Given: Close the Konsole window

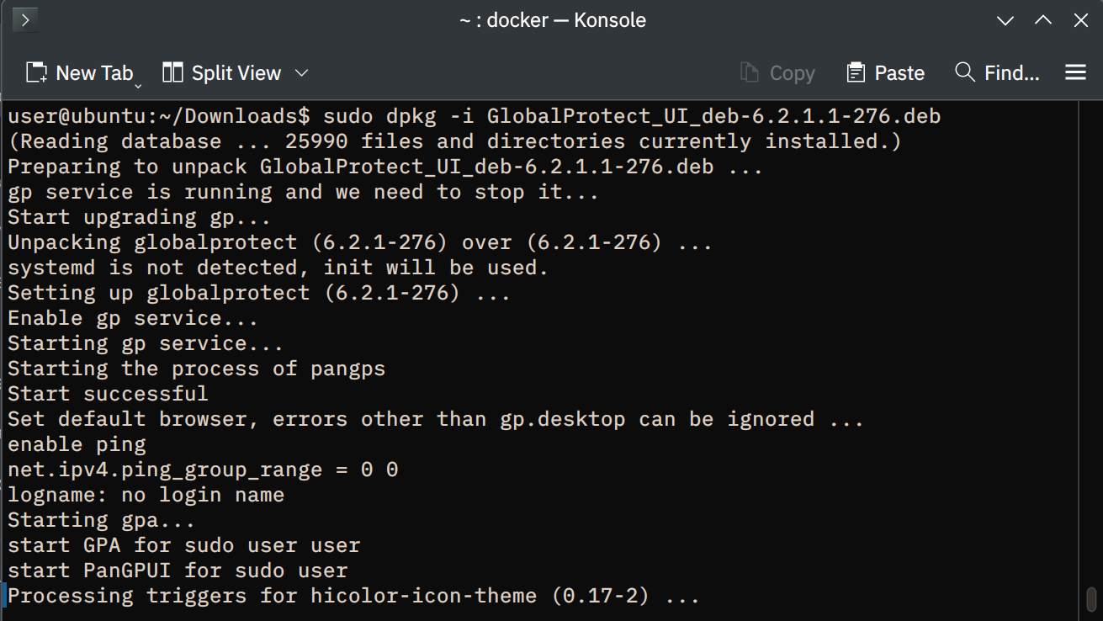Looking at the screenshot, I should [1081, 20].
